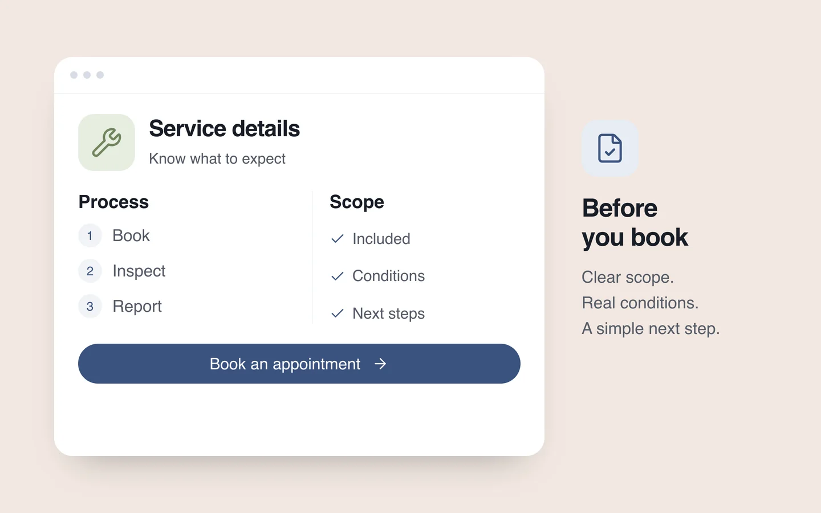
Task: Toggle the Next steps checkmark
Action: (338, 313)
